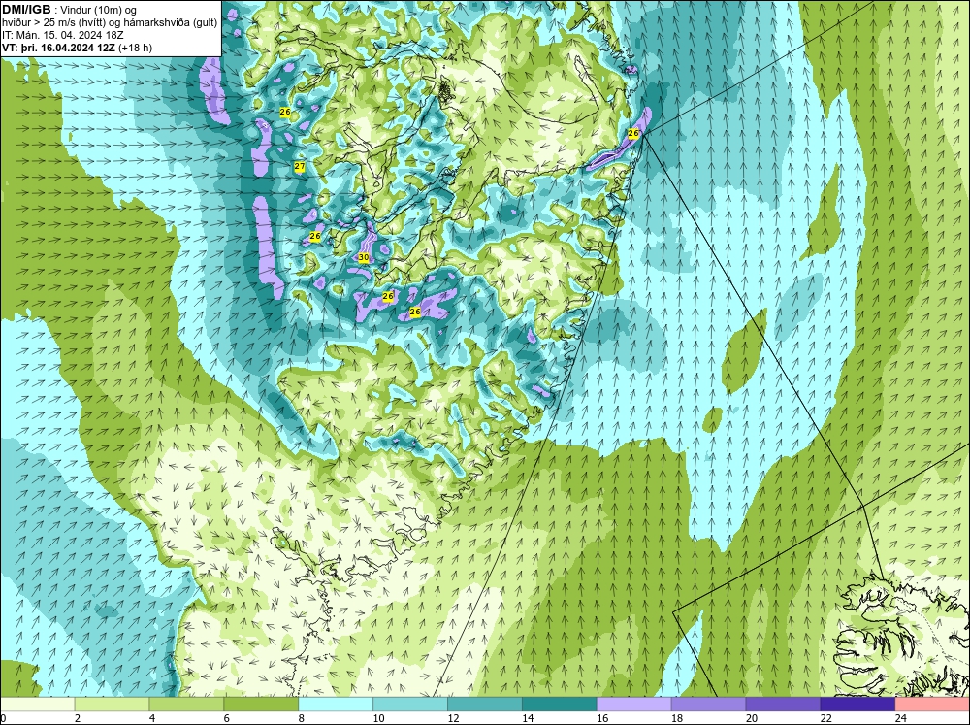Click the legend scale value 14

[x=528, y=718]
